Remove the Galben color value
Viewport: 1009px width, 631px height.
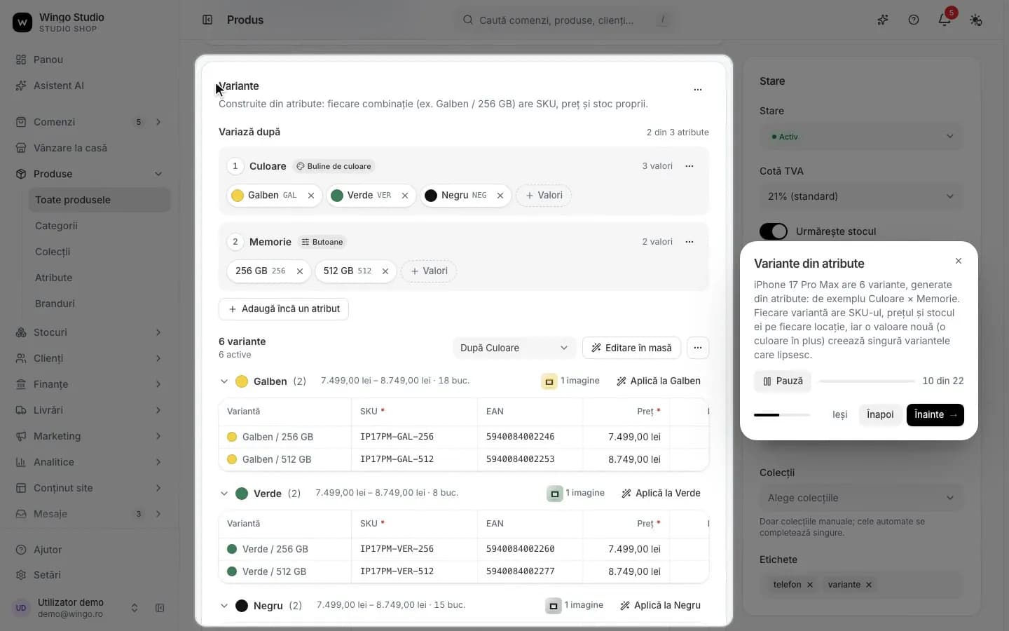pyautogui.click(x=311, y=196)
